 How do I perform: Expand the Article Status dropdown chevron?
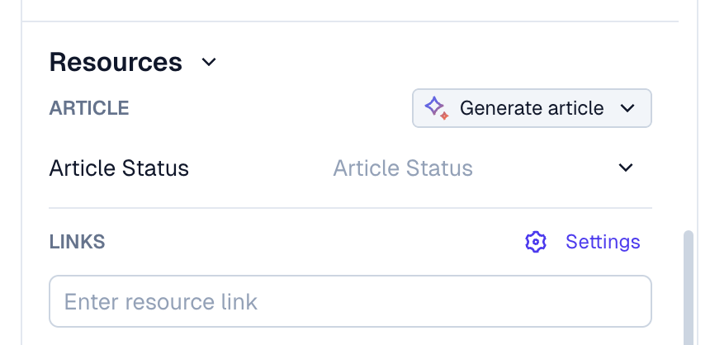pos(626,168)
